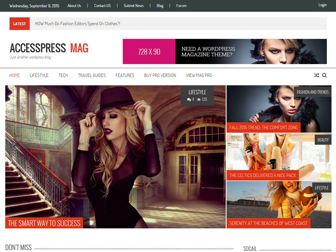Click the LIFESTYLE tag on beach article
336x252 pixels.
[x=321, y=188]
